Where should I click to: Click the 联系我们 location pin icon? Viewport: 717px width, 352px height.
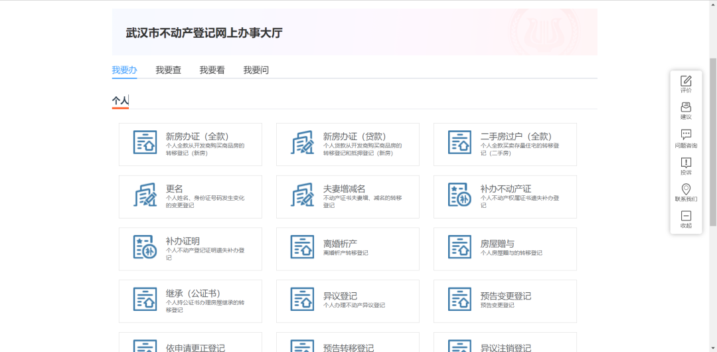[x=686, y=189]
